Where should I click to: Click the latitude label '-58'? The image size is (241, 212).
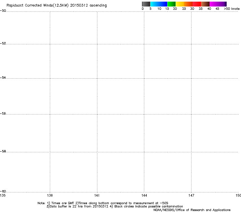(x=3, y=151)
